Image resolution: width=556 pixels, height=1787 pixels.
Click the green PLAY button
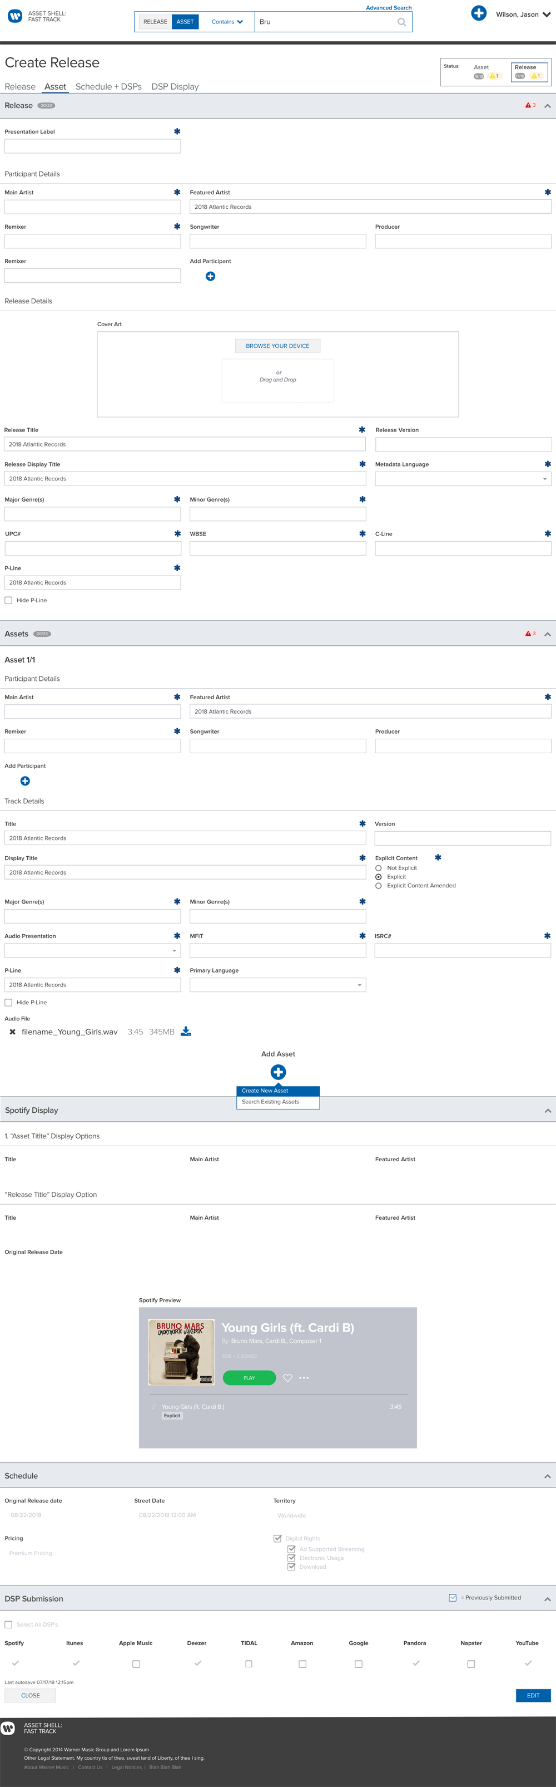(x=250, y=1378)
